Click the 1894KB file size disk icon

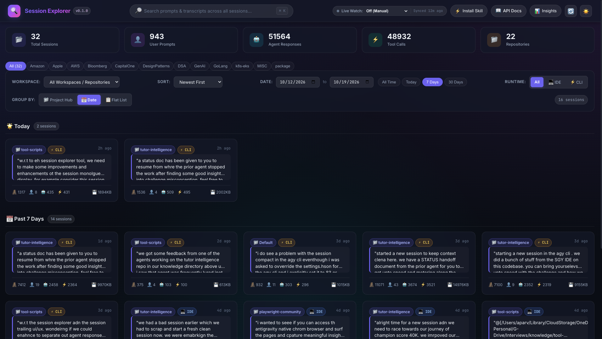94,192
